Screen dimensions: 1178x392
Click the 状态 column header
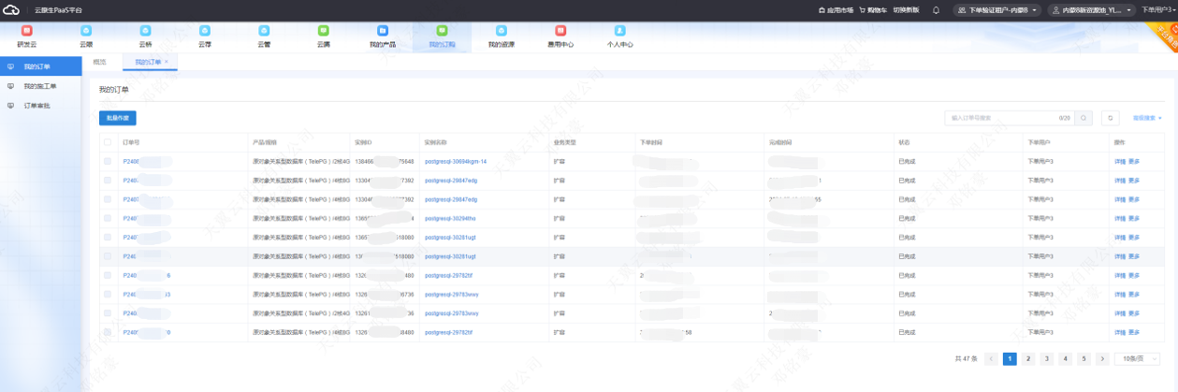click(904, 142)
